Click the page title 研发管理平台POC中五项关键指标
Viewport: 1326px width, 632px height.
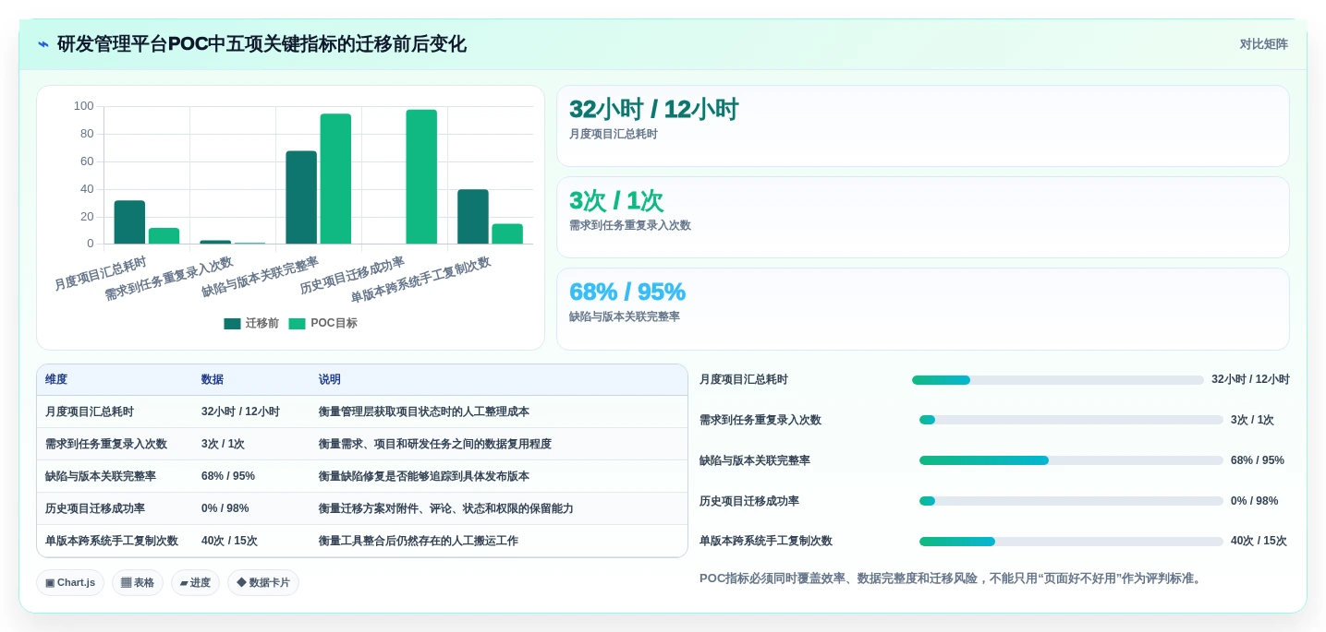coord(262,44)
